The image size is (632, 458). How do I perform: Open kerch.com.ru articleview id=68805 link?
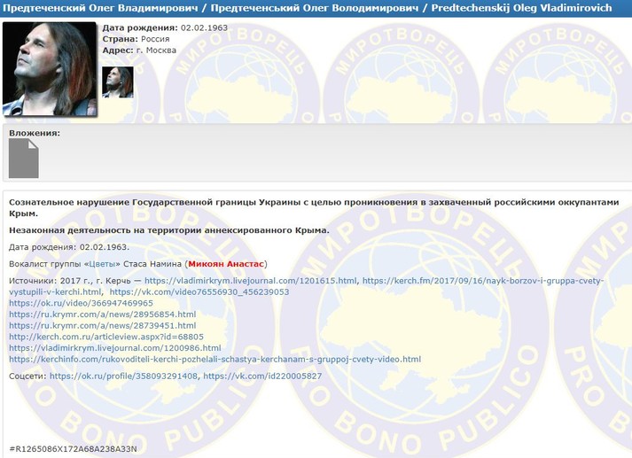pos(105,337)
